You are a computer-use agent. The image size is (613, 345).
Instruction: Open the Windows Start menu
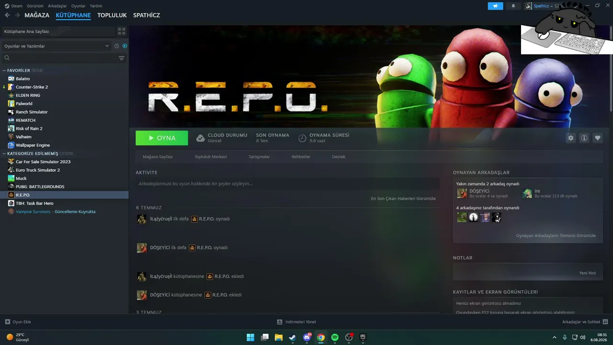[250, 337]
